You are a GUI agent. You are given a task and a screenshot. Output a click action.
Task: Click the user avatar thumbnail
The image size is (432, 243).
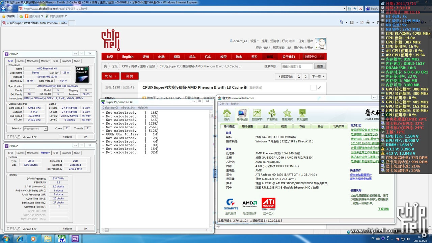point(321,44)
